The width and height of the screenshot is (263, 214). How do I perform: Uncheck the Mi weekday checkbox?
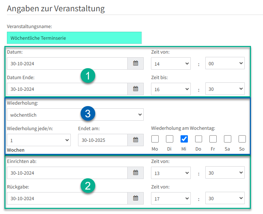click(x=184, y=139)
